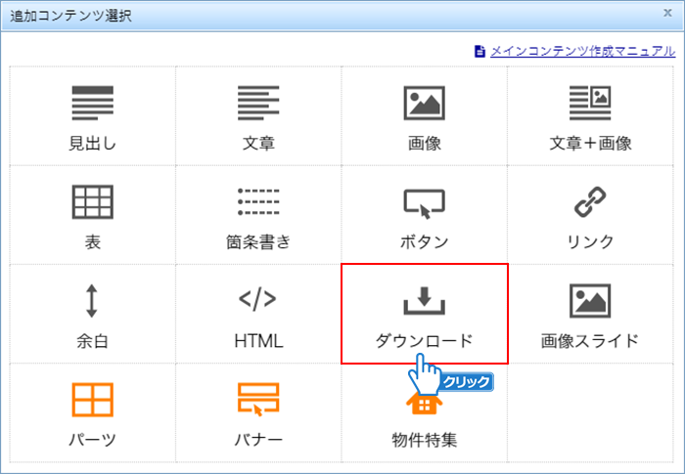Choose the 箇条書き bullet list icon

point(258,201)
